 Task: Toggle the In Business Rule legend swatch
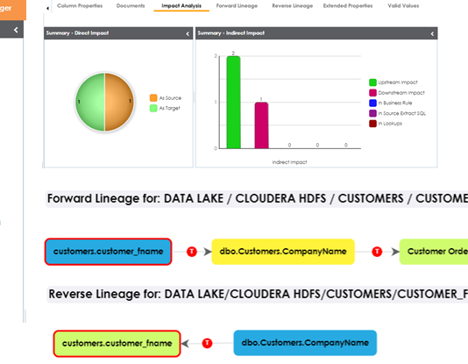tap(372, 103)
